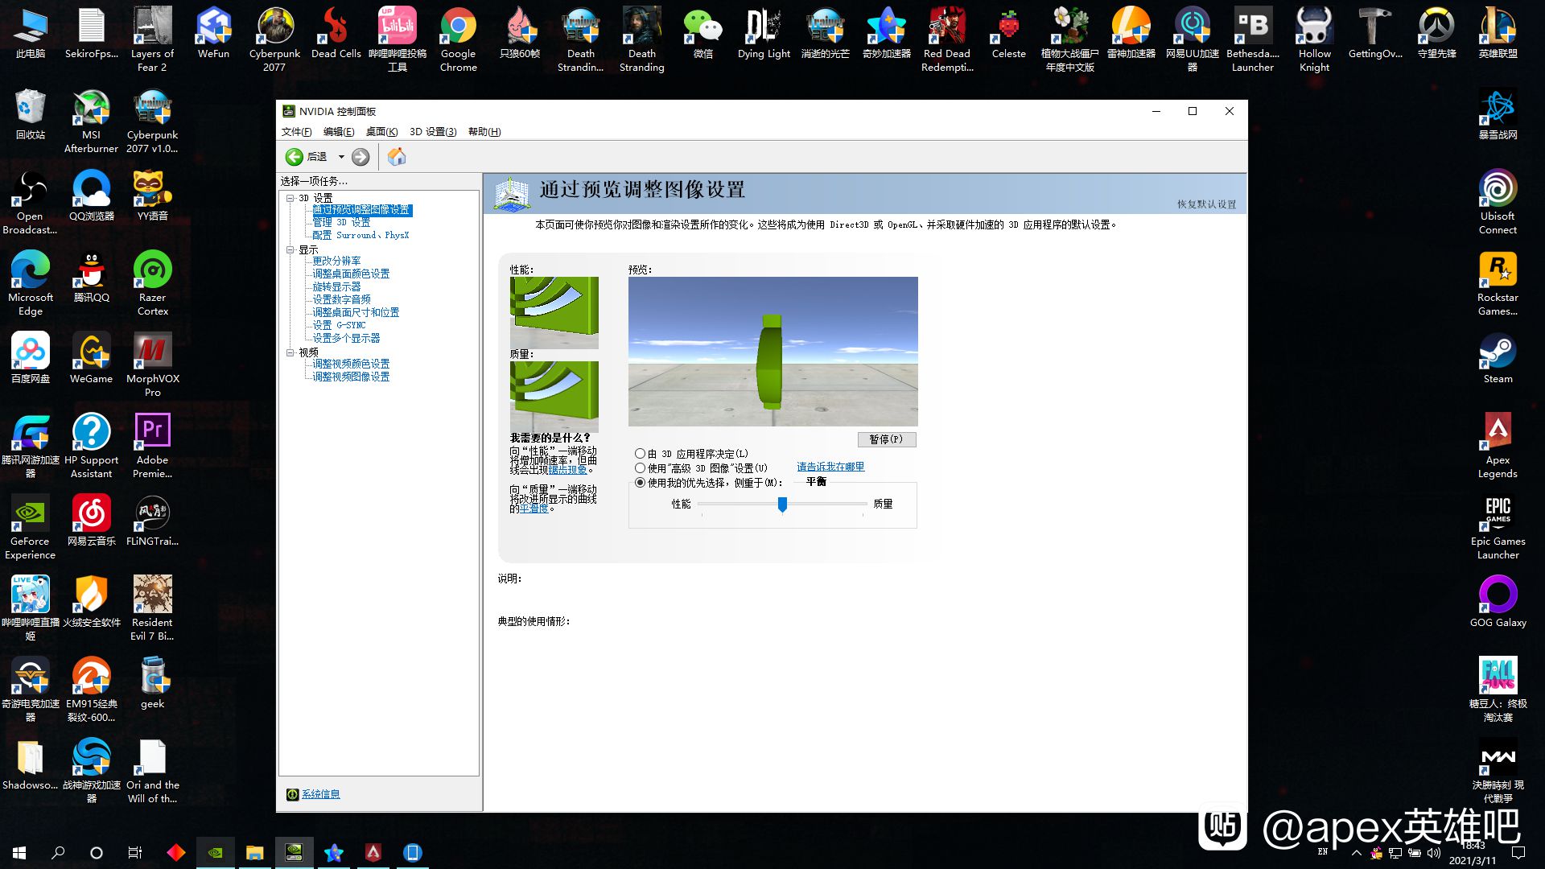The image size is (1545, 869).
Task: Open GOG Galaxy desktop icon
Action: (1498, 602)
